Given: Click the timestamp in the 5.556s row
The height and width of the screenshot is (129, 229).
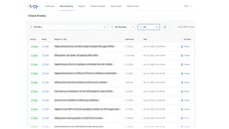Looking at the screenshot, I should 154,109.
